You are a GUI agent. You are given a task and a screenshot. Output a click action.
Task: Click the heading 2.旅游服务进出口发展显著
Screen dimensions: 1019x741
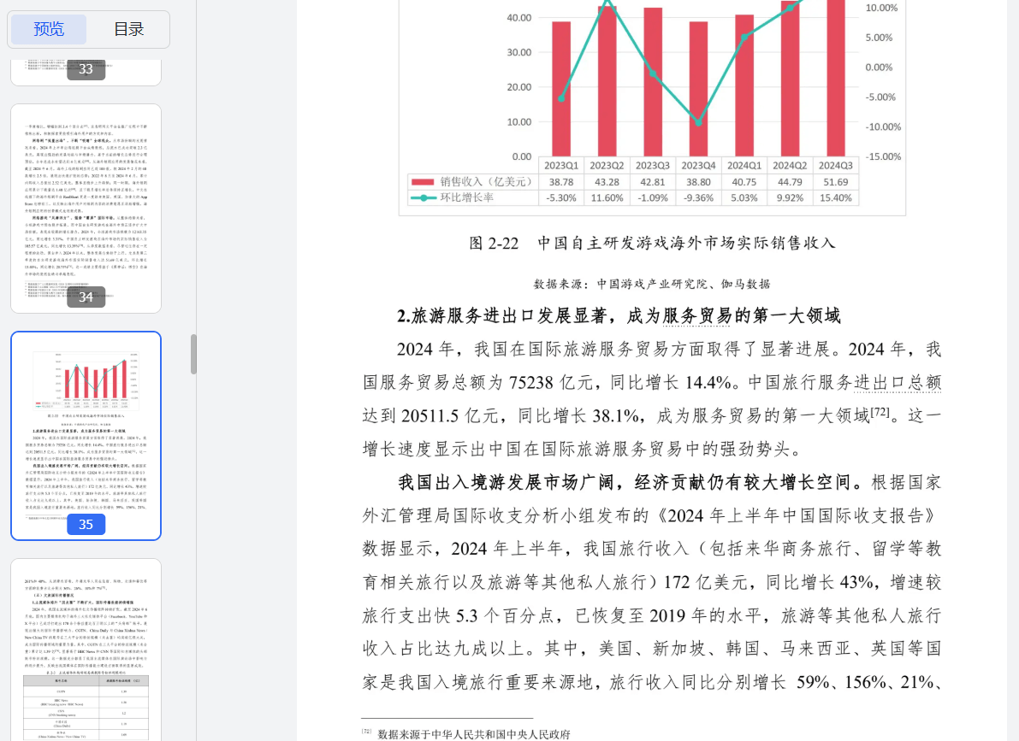click(x=619, y=315)
